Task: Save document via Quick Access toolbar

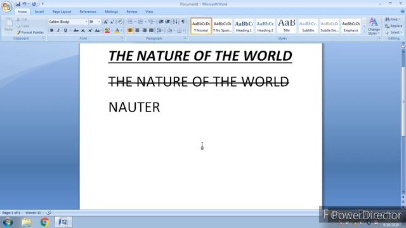Action: pos(18,4)
